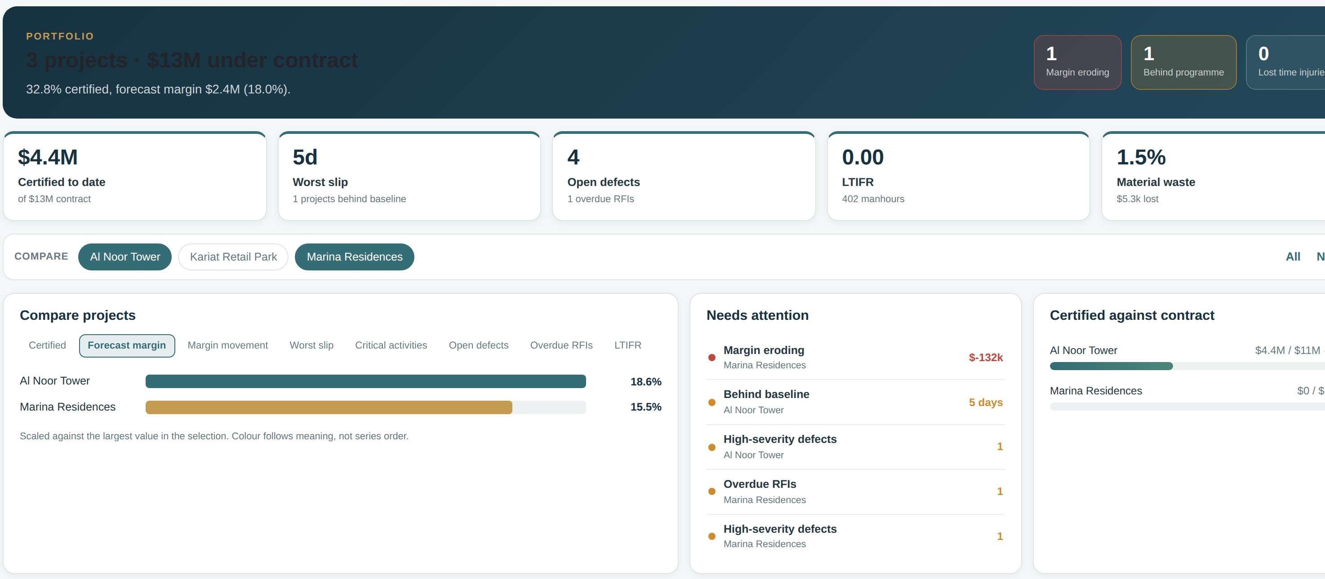This screenshot has width=1325, height=579.
Task: Choose the LTIFR metric tab
Action: point(627,345)
